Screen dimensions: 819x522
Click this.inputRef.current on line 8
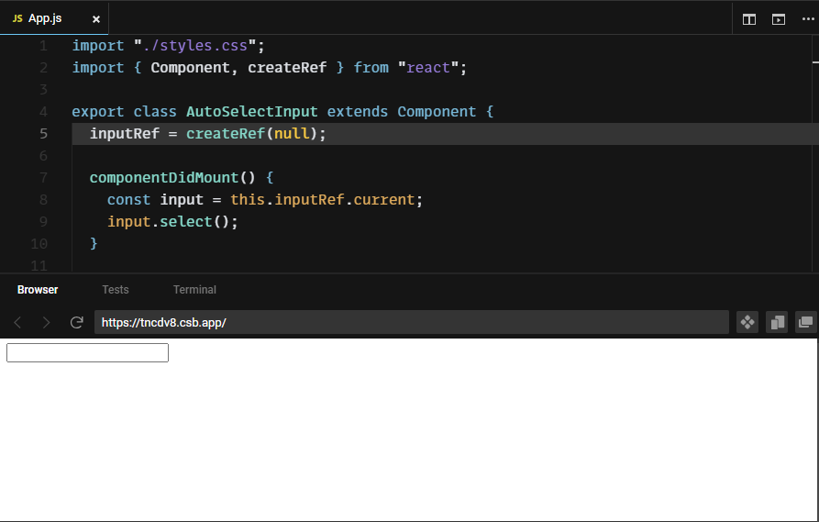point(322,200)
